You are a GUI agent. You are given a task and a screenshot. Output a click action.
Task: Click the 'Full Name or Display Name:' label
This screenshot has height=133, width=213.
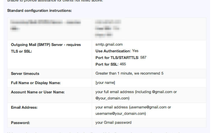(35, 83)
